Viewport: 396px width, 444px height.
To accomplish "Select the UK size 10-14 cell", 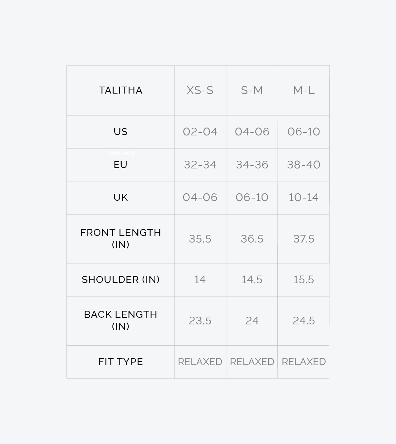I will tap(304, 197).
